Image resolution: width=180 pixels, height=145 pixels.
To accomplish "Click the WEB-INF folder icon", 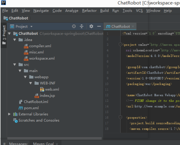I will [37, 83].
